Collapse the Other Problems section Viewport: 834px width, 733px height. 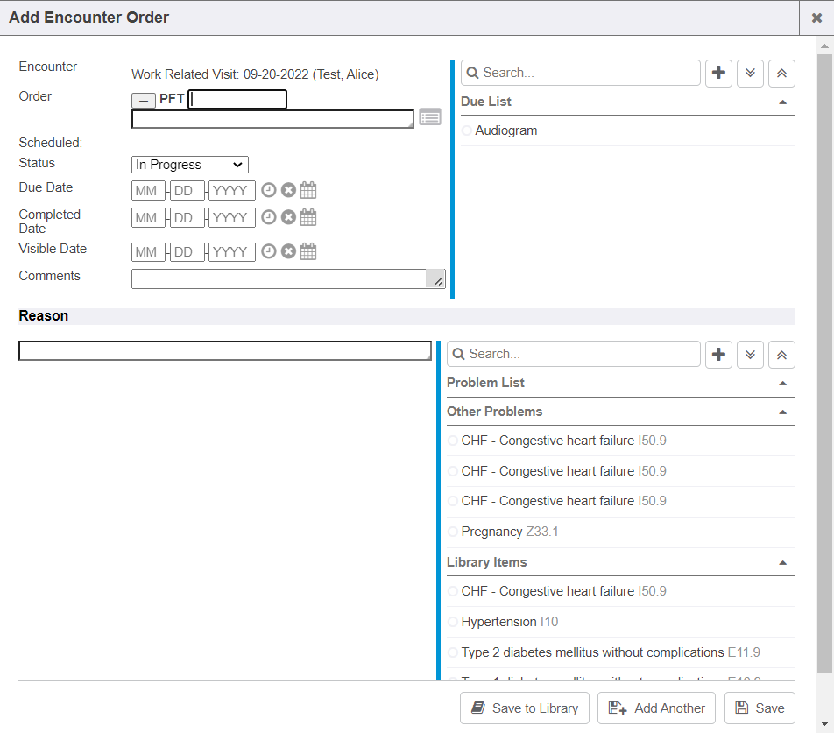point(782,412)
